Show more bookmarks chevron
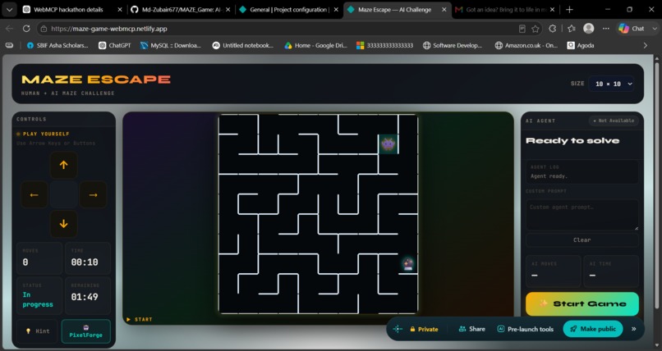This screenshot has width=662, height=351. point(645,45)
